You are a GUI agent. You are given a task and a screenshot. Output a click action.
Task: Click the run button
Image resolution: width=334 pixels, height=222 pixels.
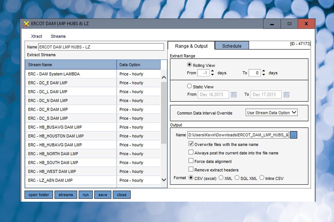tap(86, 195)
